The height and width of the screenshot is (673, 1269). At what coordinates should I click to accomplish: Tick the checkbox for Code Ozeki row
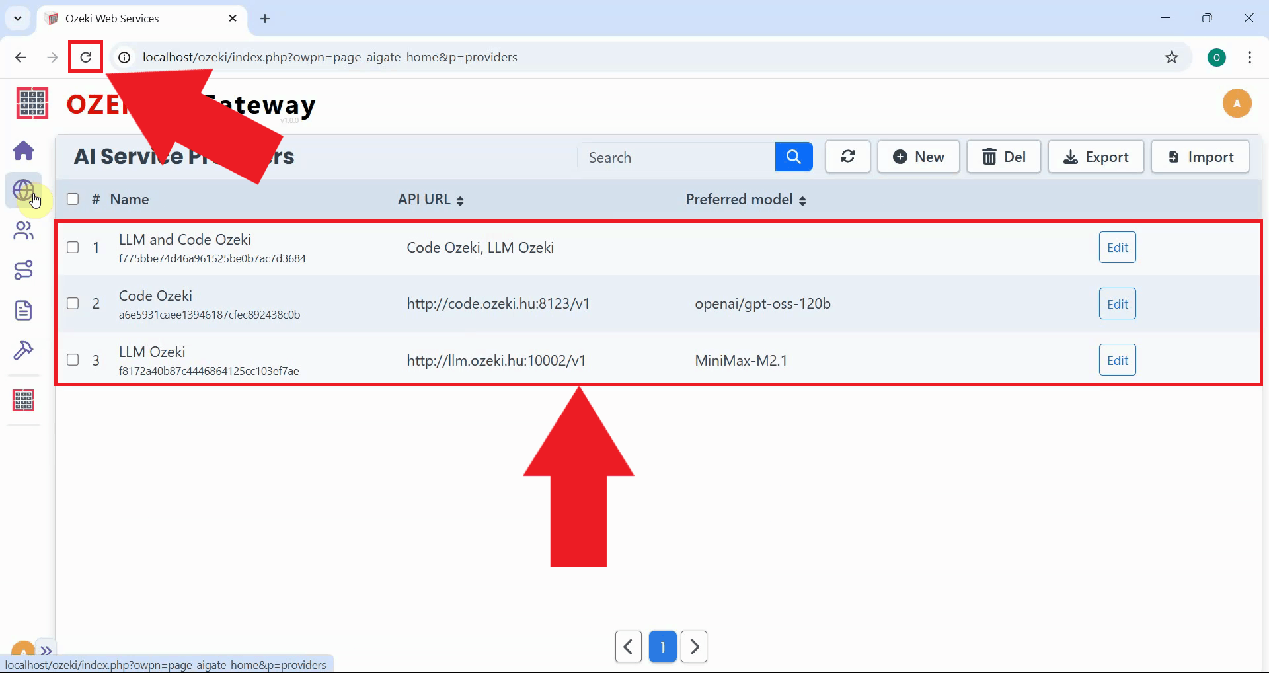tap(73, 303)
